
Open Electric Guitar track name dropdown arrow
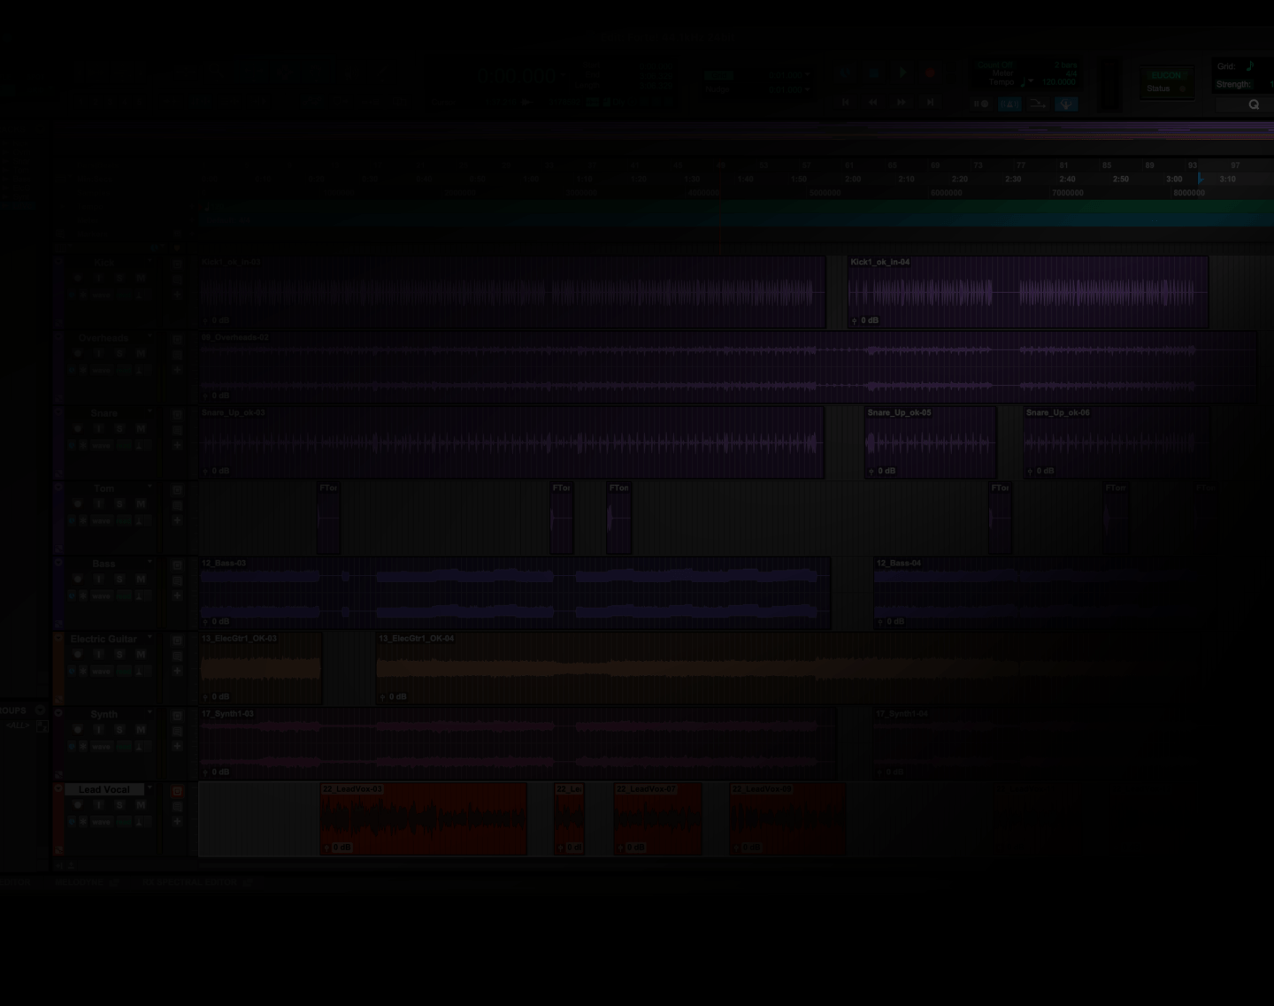150,637
